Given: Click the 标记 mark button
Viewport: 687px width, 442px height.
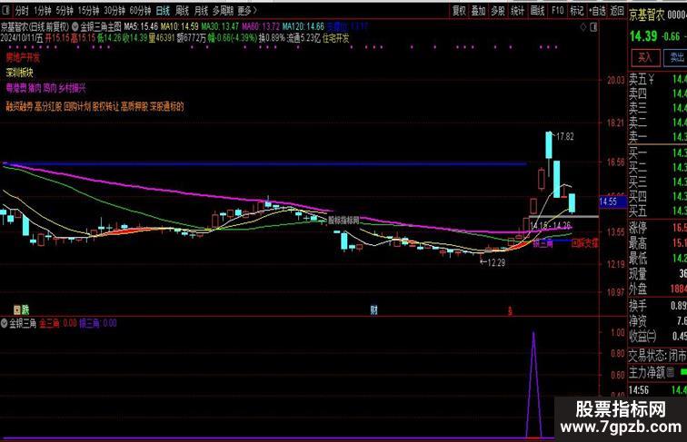Looking at the screenshot, I should [x=576, y=11].
